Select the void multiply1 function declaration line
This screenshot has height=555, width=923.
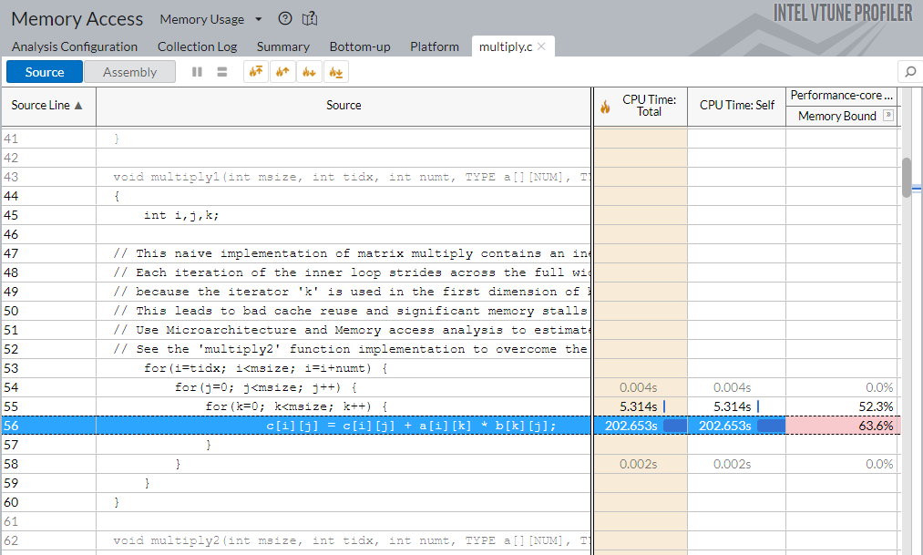point(352,177)
